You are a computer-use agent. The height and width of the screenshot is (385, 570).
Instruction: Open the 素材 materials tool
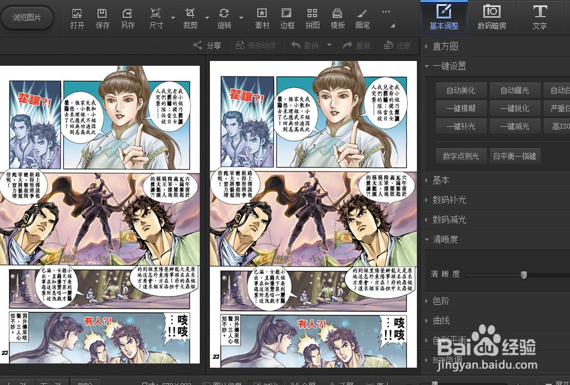pos(262,18)
